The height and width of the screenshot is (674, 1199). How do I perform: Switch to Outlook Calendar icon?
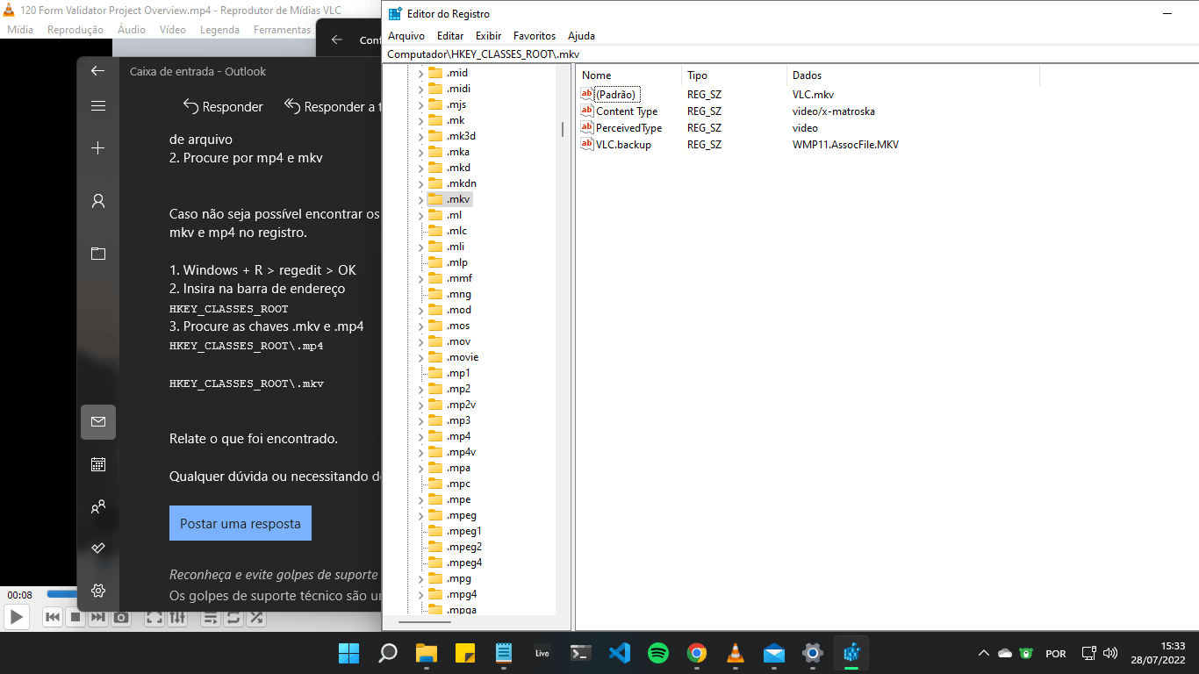coord(98,464)
